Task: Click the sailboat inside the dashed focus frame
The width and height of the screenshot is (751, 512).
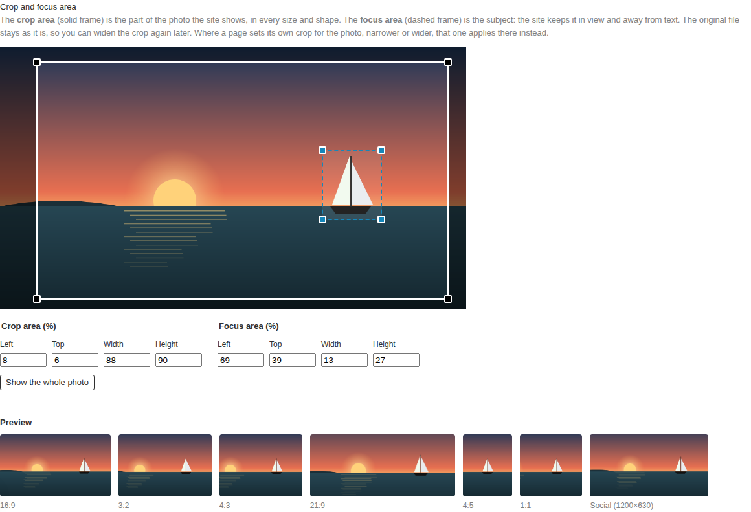Action: (x=352, y=185)
